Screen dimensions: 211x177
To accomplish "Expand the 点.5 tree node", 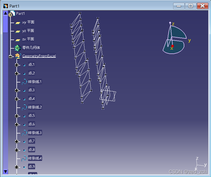I will coord(17,116).
